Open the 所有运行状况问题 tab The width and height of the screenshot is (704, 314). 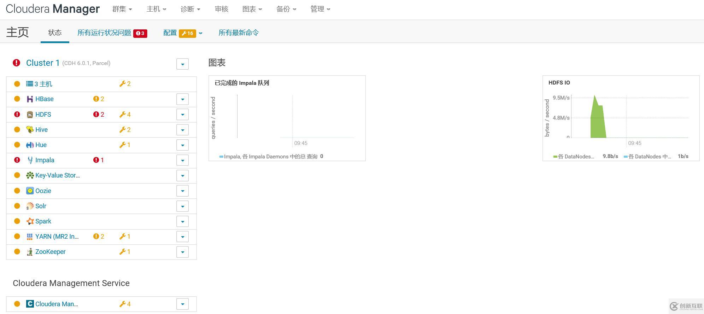pos(112,33)
